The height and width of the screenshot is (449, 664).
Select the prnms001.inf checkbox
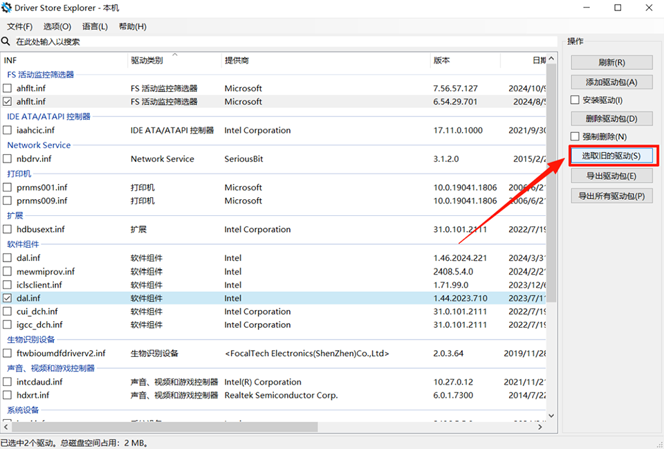pos(7,187)
